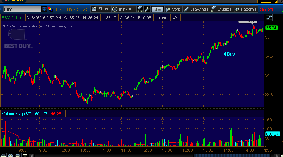283x157 pixels.
Task: Click the BBY symbol input field
Action: tap(21, 9)
